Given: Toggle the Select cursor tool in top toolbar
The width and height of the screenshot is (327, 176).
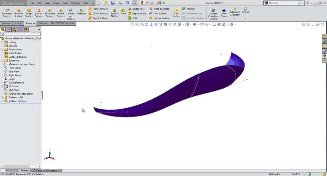Looking at the screenshot, I should tap(135, 3).
